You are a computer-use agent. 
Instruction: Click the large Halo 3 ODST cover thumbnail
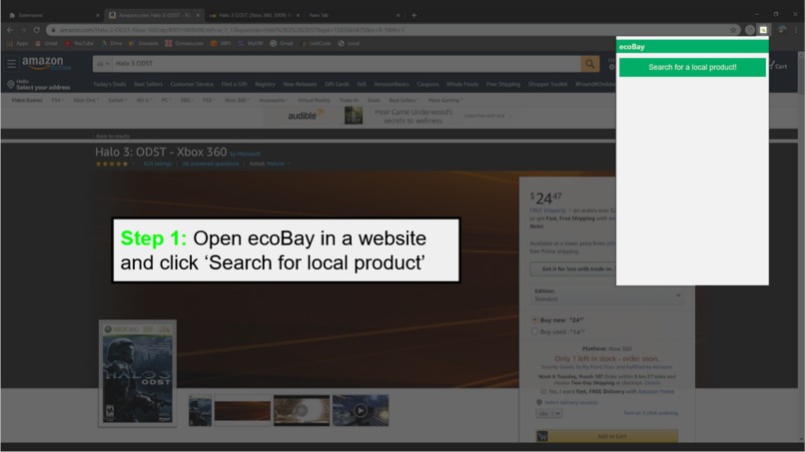[x=137, y=373]
